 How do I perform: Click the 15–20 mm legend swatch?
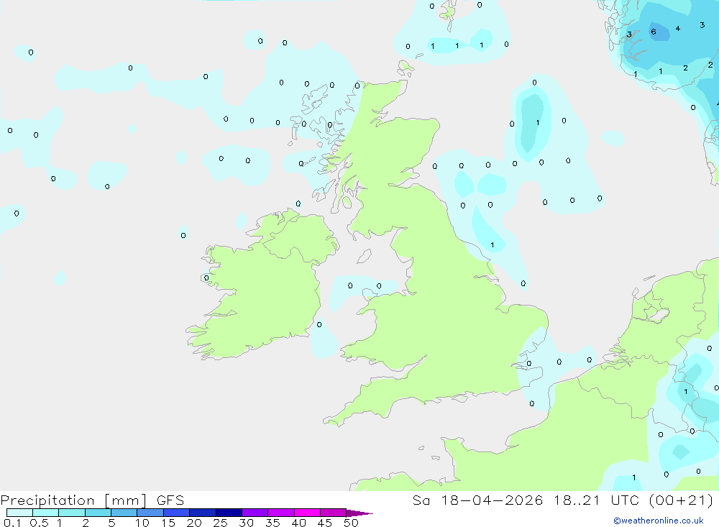[x=176, y=513]
